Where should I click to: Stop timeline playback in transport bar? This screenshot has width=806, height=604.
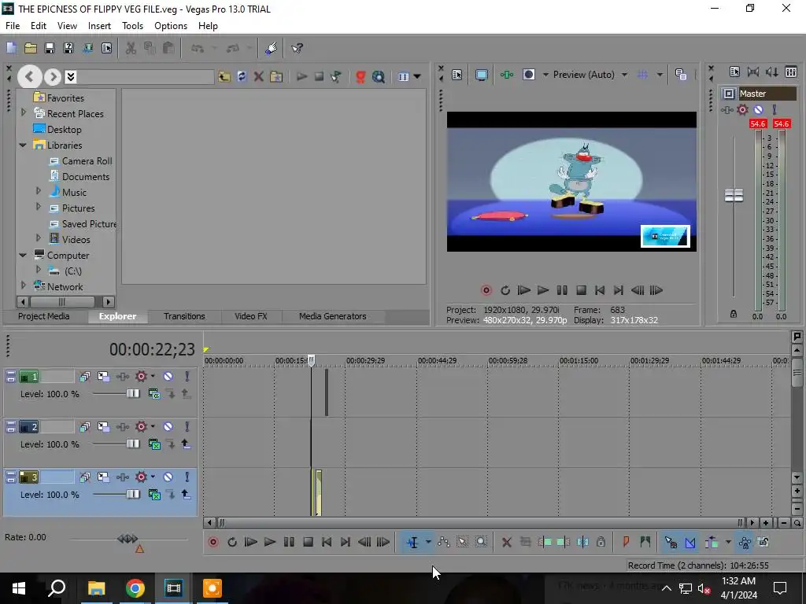click(308, 542)
